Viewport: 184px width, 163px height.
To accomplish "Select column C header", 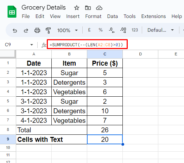I will [105, 54].
